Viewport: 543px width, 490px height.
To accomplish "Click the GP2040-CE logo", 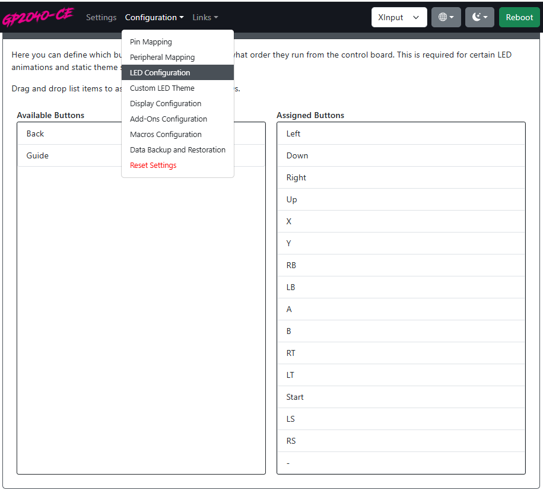I will click(x=37, y=18).
